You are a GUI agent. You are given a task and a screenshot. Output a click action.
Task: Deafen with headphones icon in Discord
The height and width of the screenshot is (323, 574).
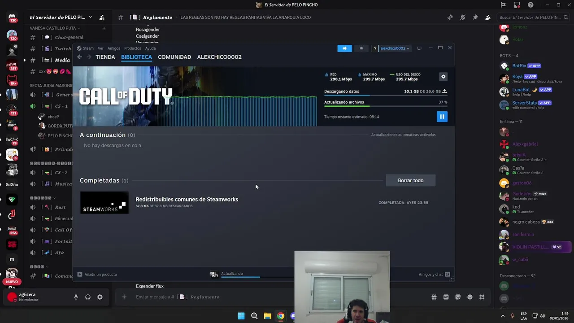88,297
